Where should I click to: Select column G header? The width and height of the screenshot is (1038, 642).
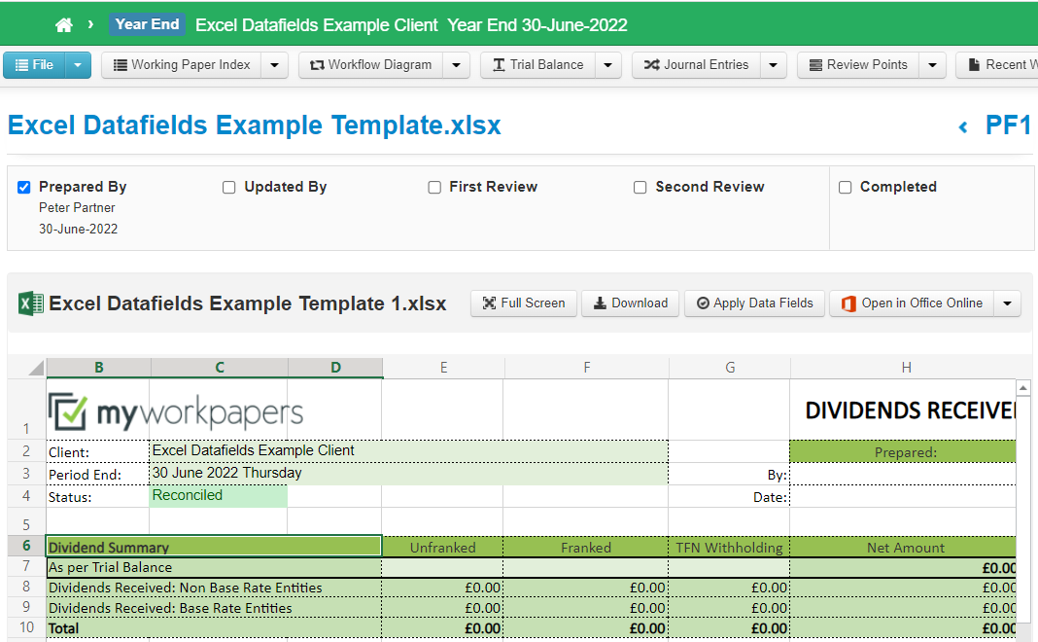(x=730, y=368)
